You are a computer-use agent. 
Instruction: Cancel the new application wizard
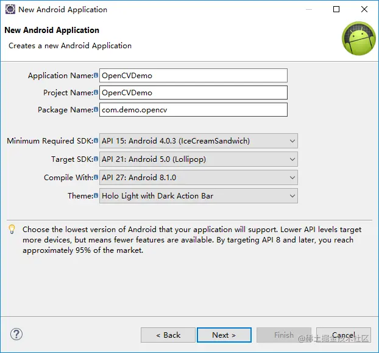pyautogui.click(x=344, y=335)
